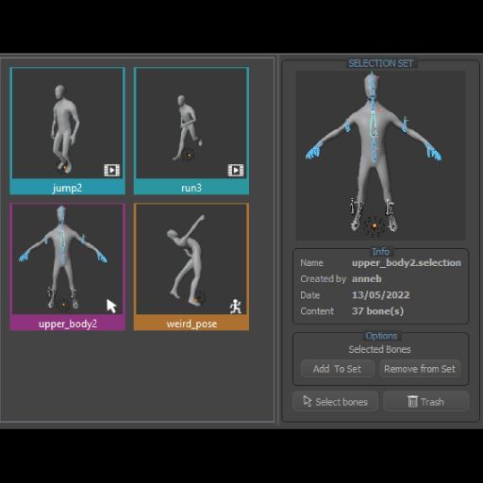Click the large selection set preview image

(x=381, y=156)
